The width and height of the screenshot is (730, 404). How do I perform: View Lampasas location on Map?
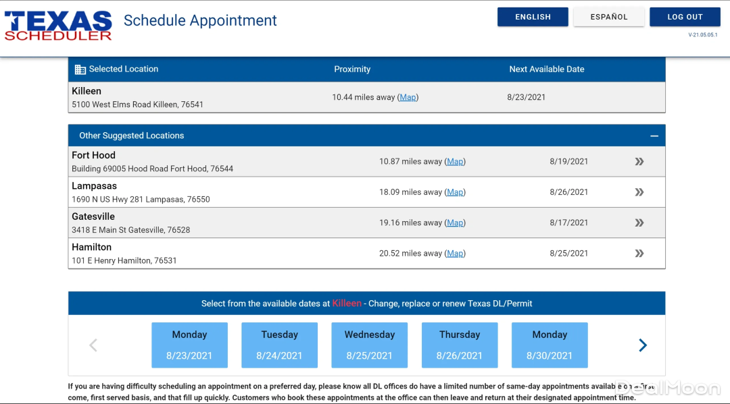(455, 192)
